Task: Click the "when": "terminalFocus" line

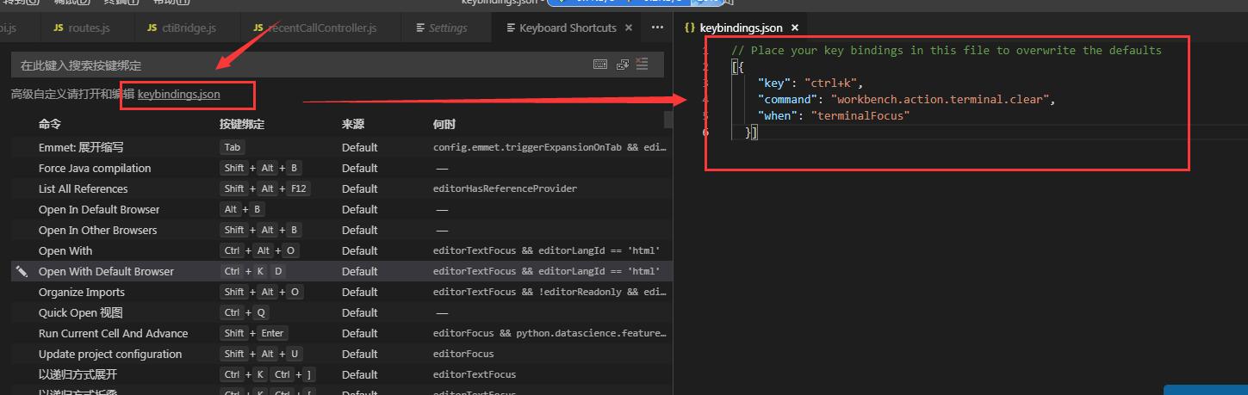Action: point(834,115)
